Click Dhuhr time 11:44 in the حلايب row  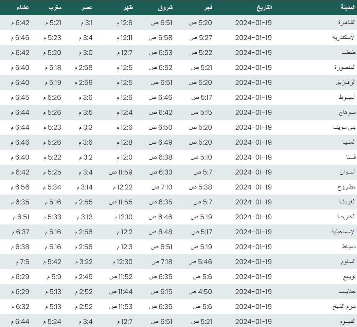[121, 292]
